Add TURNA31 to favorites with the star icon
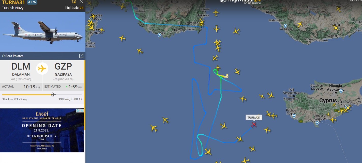The image size is (362, 163). tap(74, 2)
